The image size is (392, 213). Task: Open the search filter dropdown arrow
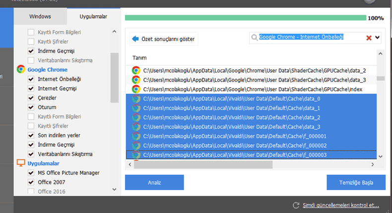pyautogui.click(x=377, y=38)
